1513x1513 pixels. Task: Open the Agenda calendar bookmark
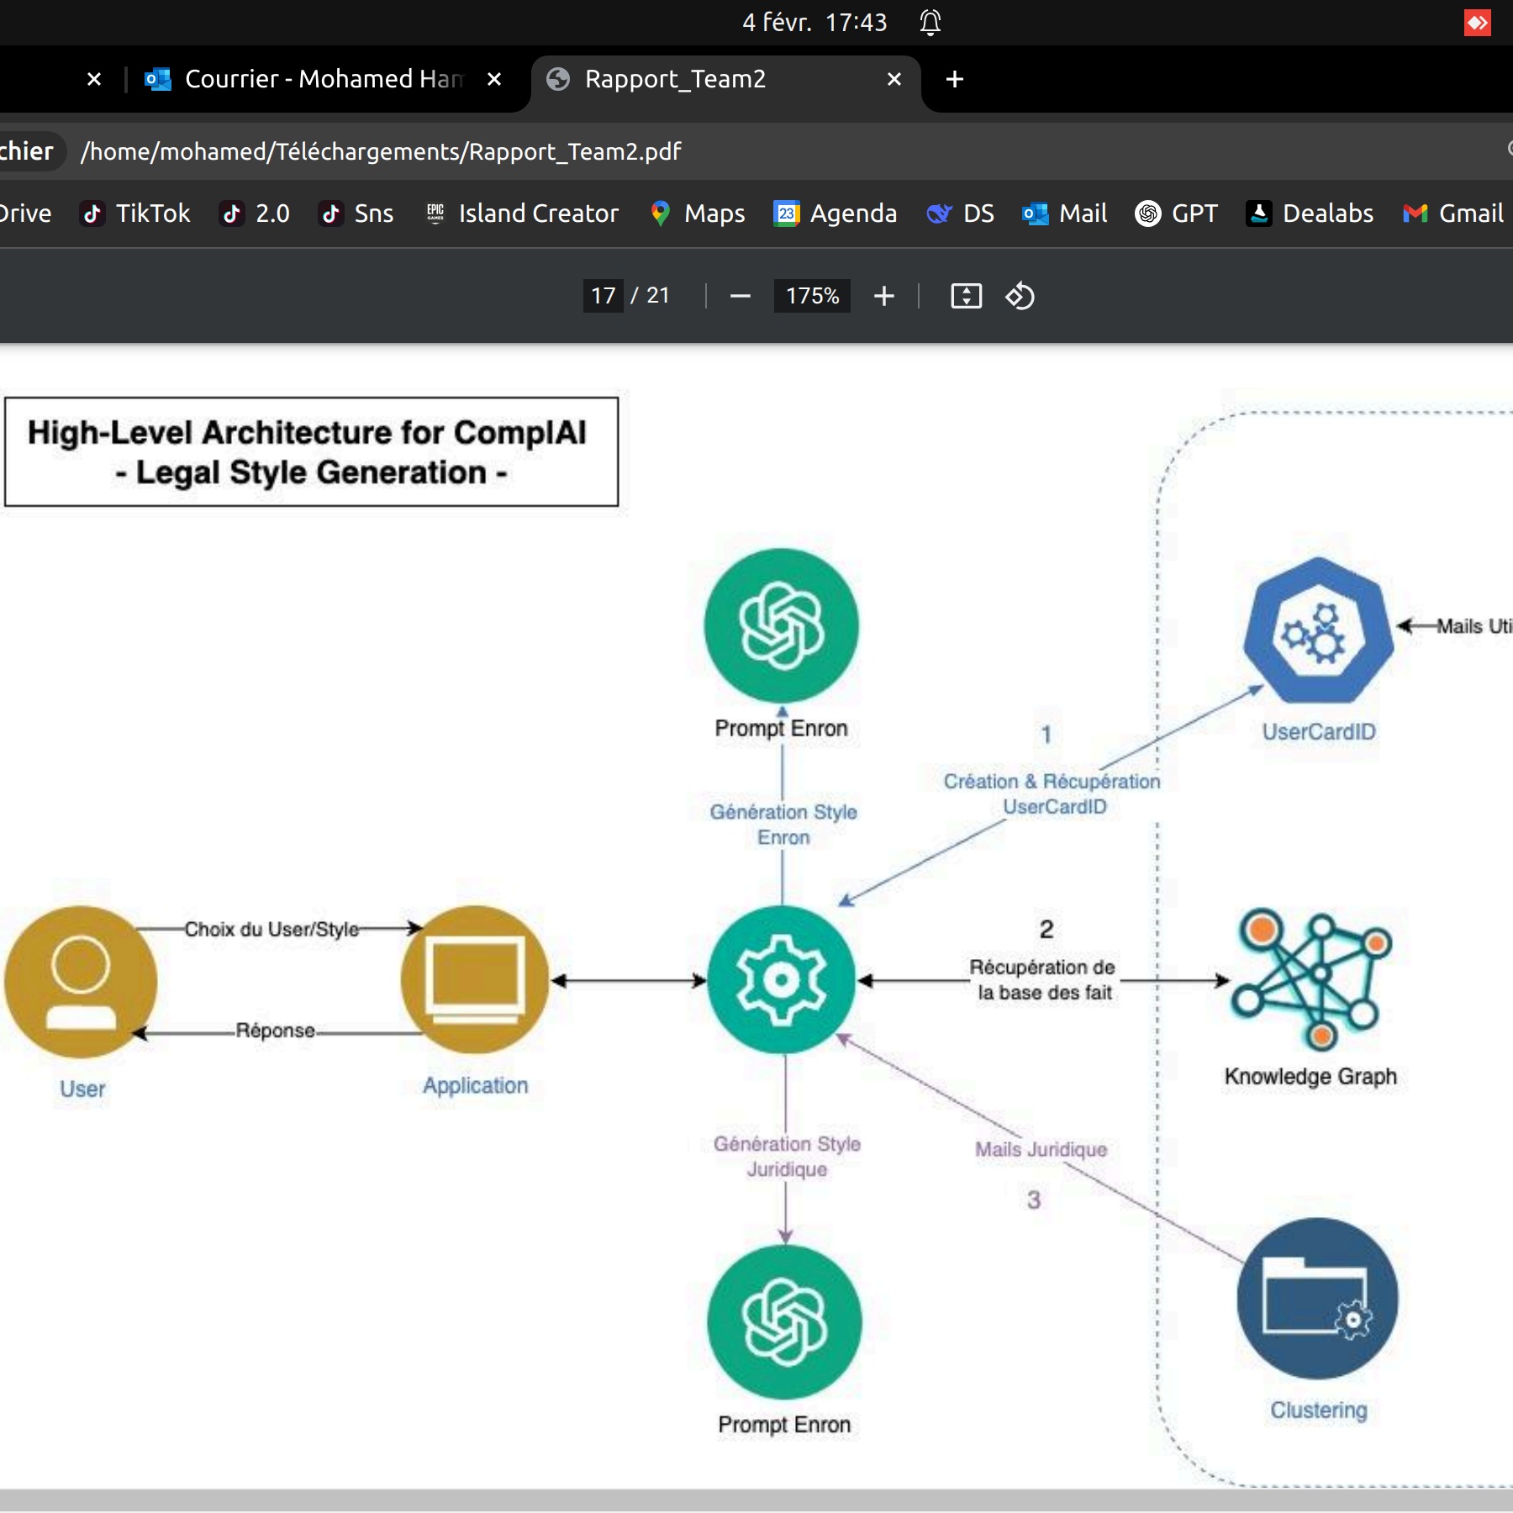point(835,214)
